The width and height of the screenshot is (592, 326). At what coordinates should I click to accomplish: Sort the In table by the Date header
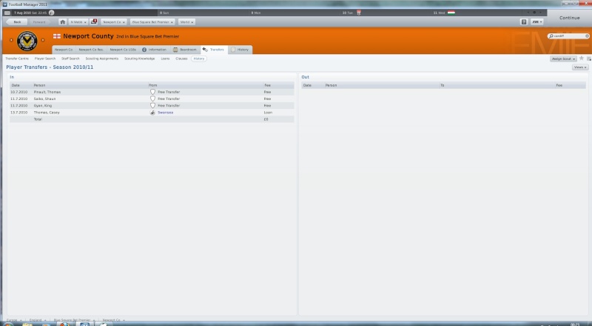(x=16, y=85)
